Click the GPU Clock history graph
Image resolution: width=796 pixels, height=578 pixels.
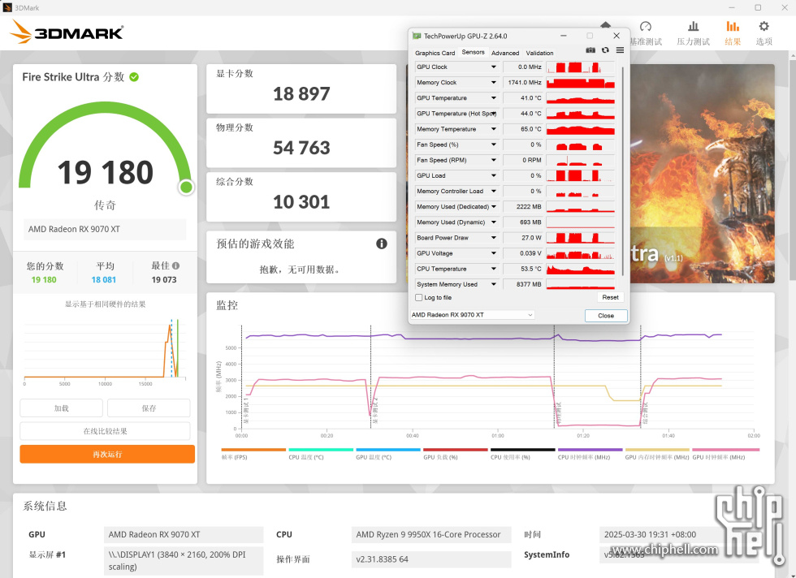point(580,67)
